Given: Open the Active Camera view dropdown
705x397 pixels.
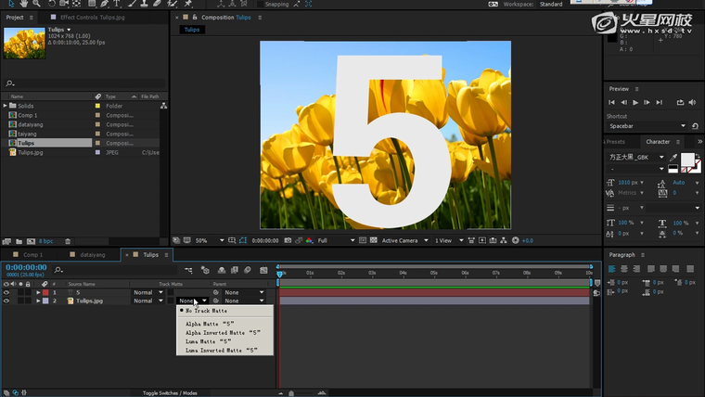Looking at the screenshot, I should click(x=404, y=240).
